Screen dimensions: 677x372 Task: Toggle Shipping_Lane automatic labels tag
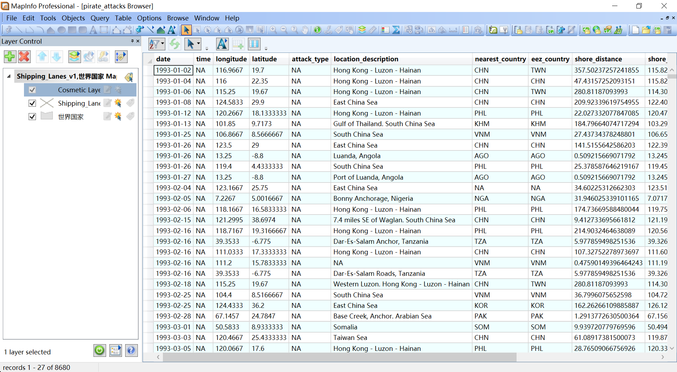tap(130, 103)
